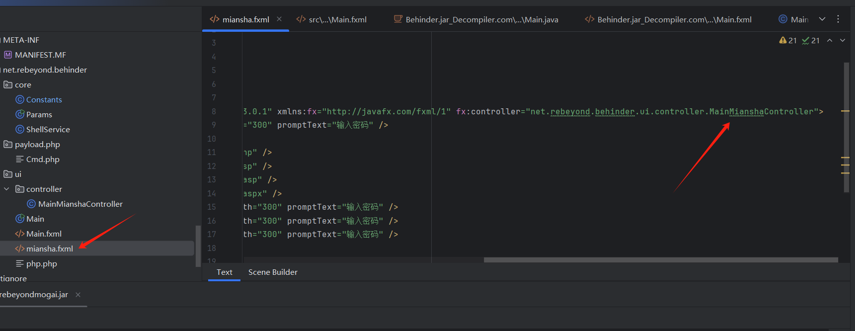Click the MANIFEST.MF file icon
The image size is (855, 331).
[x=8, y=55]
